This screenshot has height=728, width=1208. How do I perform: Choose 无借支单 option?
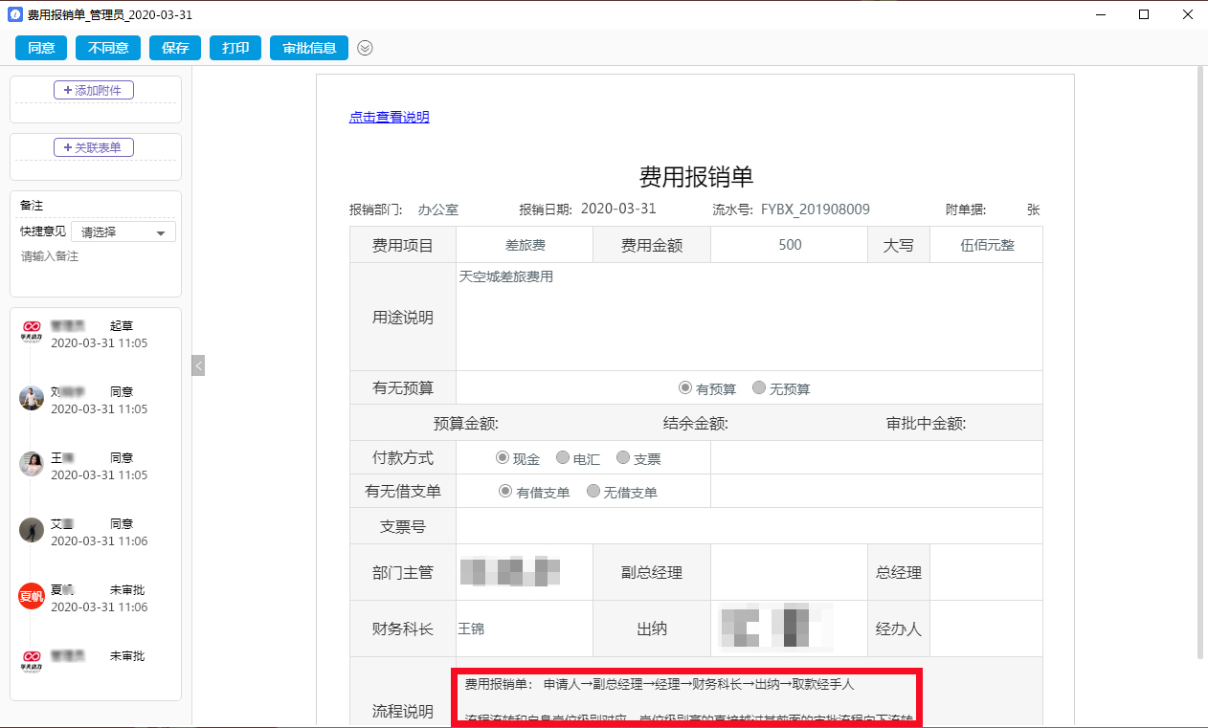pos(592,491)
